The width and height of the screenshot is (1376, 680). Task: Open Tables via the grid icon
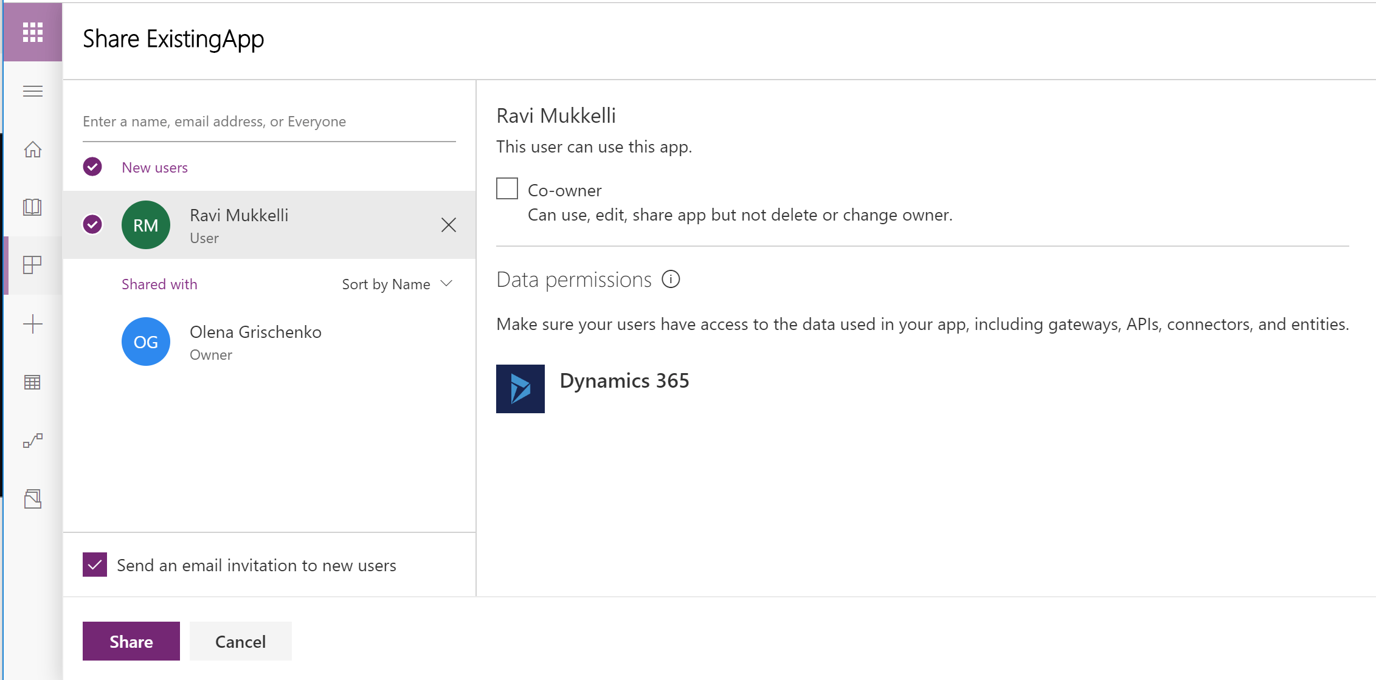[32, 382]
